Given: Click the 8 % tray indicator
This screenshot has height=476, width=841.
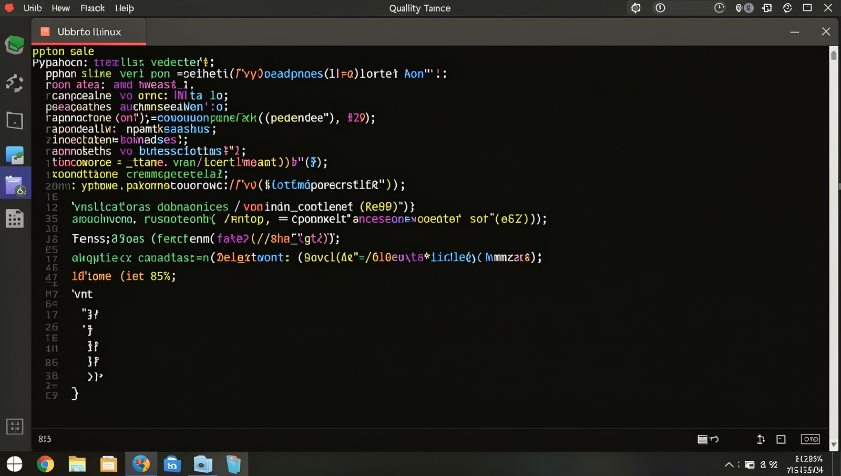Looking at the screenshot, I should coord(769,464).
